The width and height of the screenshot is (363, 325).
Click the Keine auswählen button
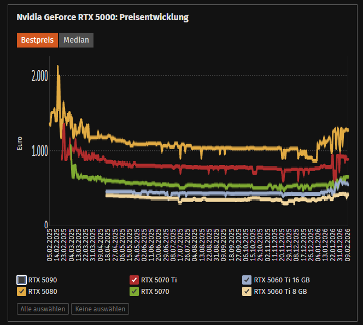100,309
